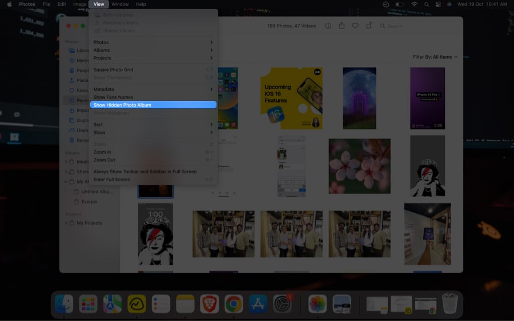Click the Info icon in Photos toolbar
The width and height of the screenshot is (514, 321).
click(x=328, y=26)
